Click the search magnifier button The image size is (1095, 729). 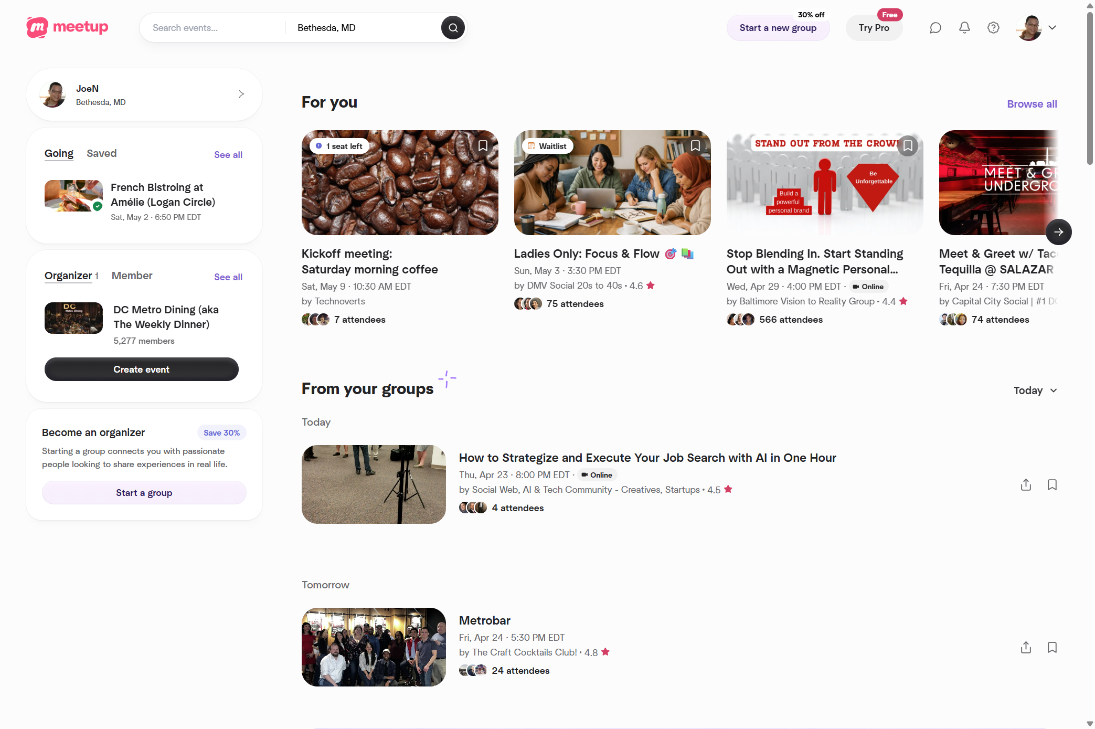coord(453,28)
